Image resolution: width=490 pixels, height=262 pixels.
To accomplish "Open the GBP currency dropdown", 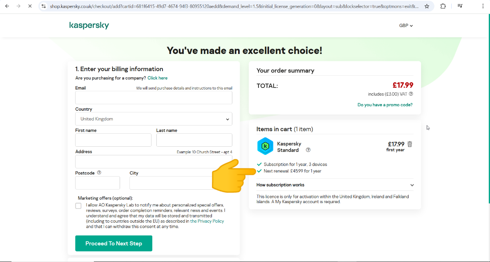I will pos(406,26).
